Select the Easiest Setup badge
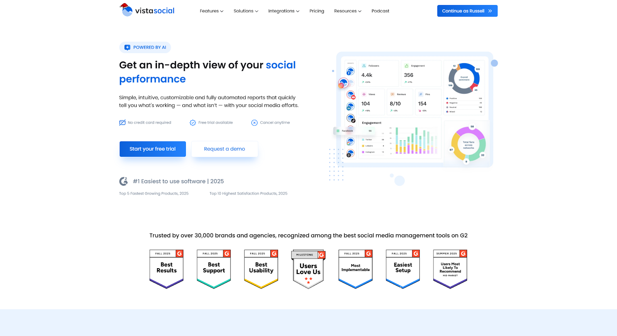This screenshot has height=336, width=617. click(403, 269)
